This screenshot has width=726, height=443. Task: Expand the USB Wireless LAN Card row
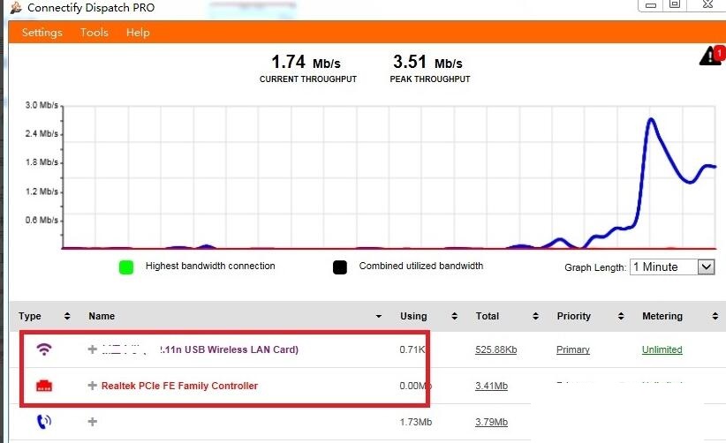92,349
